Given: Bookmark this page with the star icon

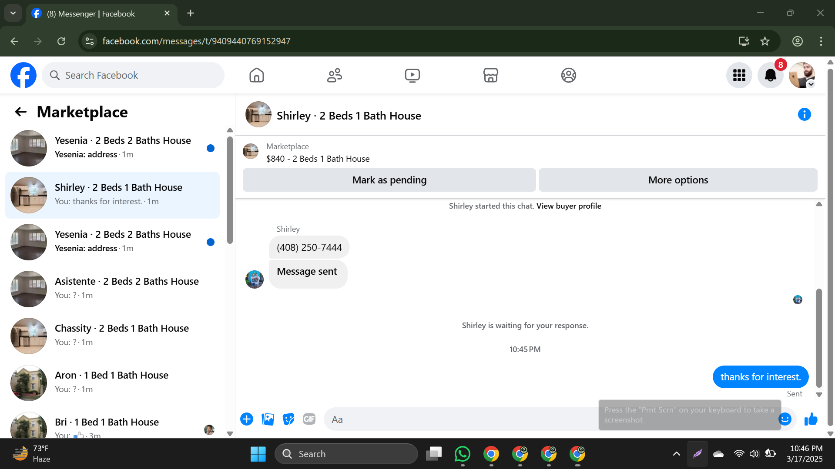Looking at the screenshot, I should [765, 41].
